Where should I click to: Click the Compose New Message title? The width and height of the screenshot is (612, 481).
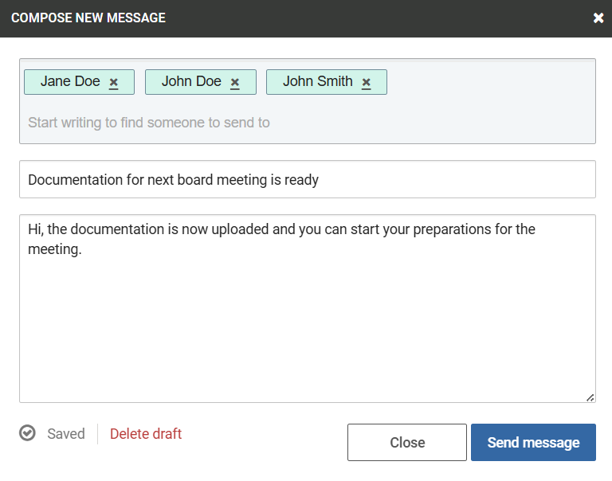click(88, 18)
